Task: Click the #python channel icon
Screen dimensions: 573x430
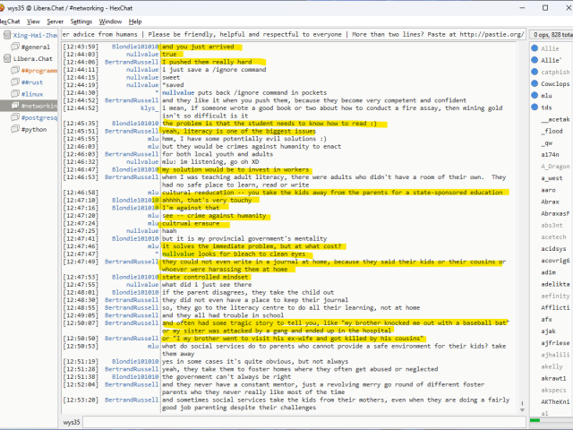Action: (16, 129)
